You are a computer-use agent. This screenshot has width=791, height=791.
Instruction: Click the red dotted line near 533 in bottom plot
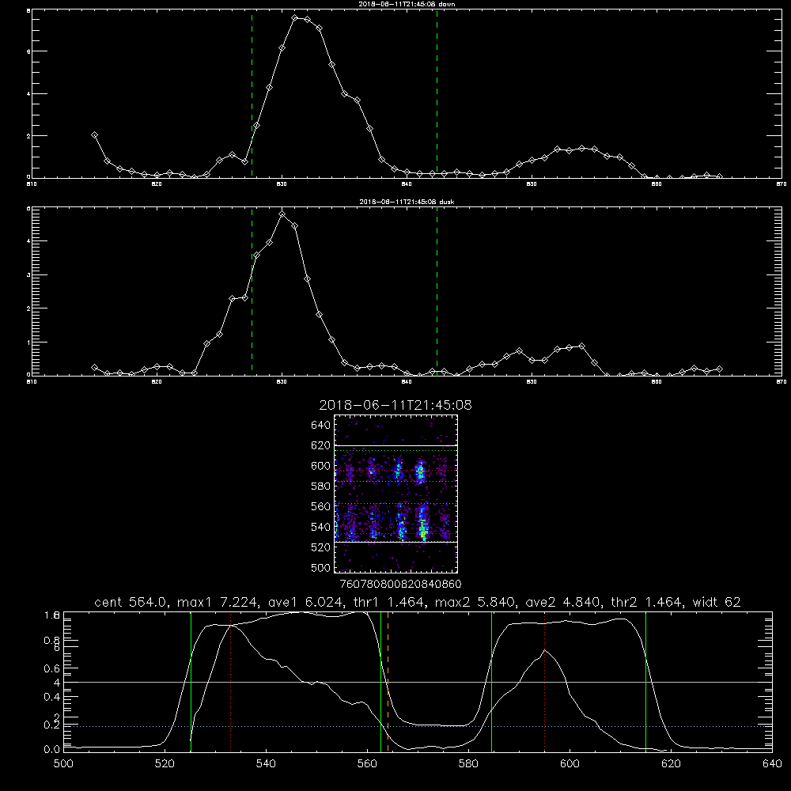point(230,682)
